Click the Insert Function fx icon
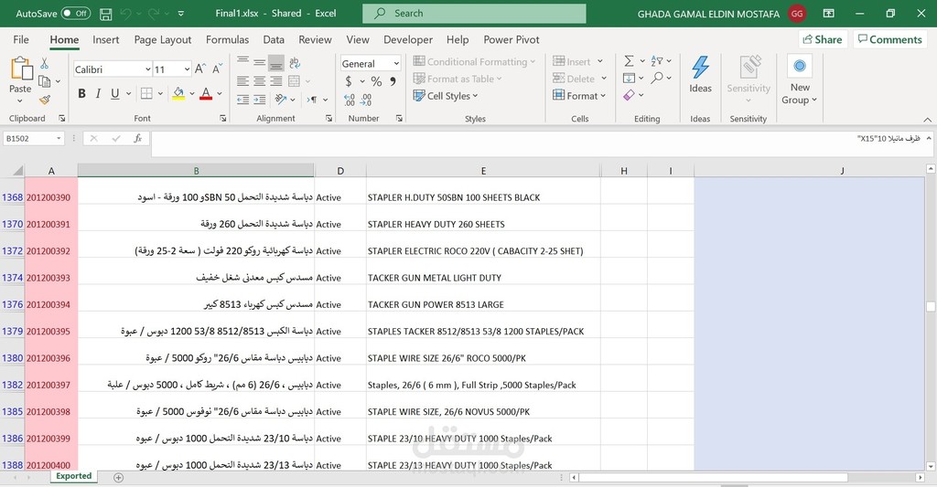 point(137,139)
